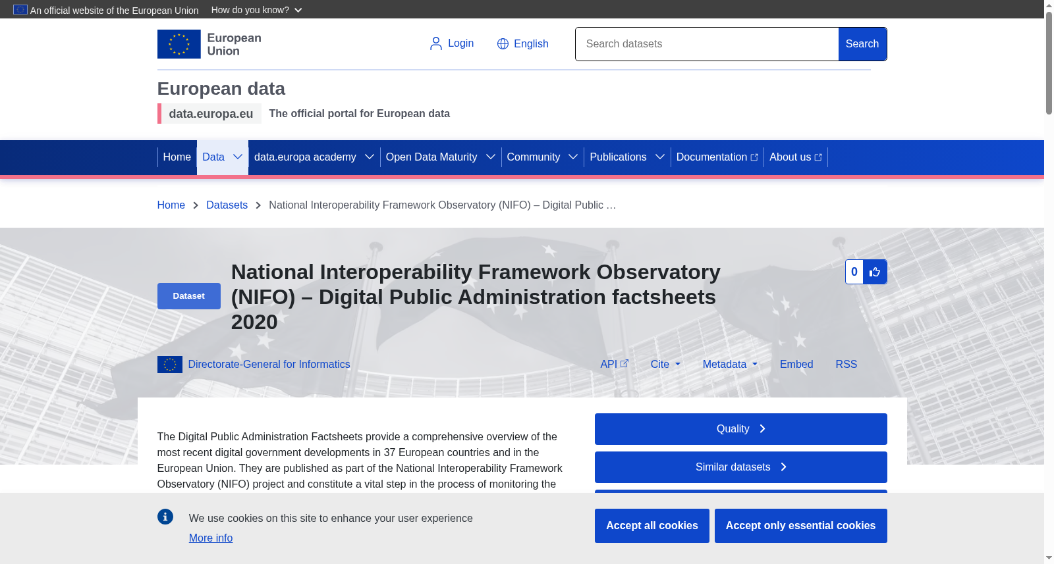Image resolution: width=1054 pixels, height=564 pixels.
Task: Click the Embed link
Action: tap(796, 364)
